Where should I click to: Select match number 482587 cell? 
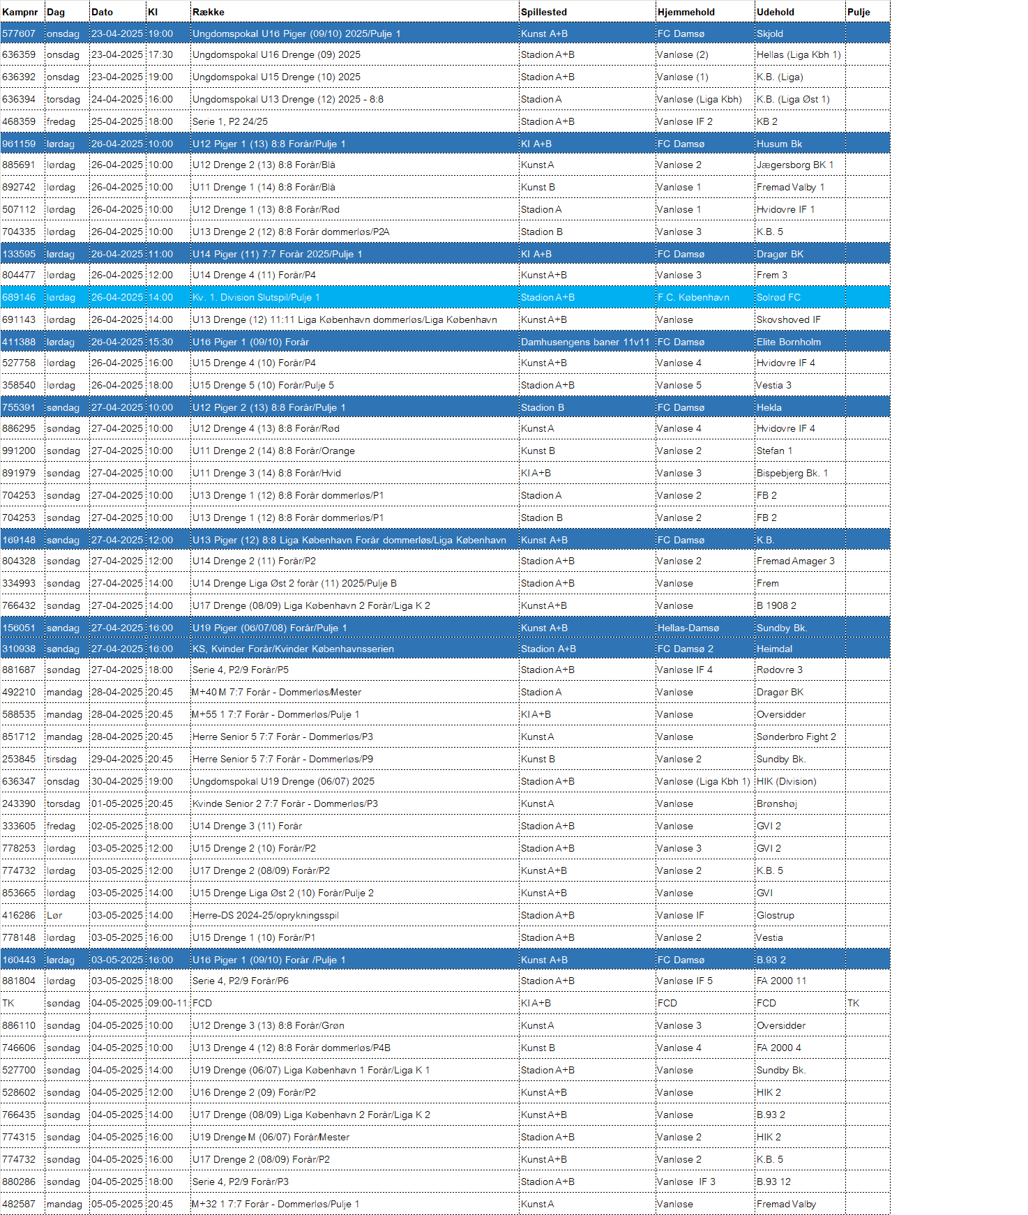click(x=22, y=1204)
